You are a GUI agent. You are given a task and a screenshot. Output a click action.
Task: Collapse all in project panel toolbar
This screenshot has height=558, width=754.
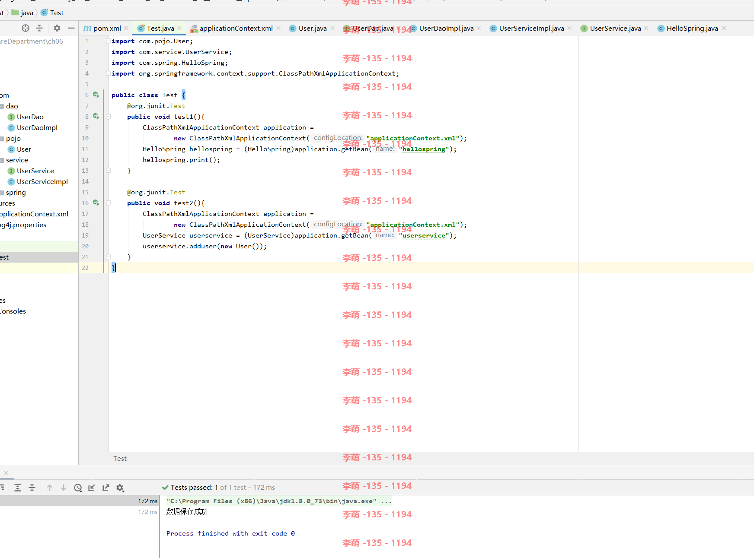(39, 28)
